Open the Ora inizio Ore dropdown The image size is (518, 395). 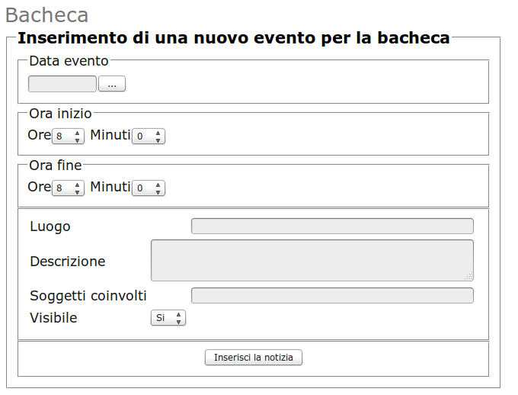point(68,136)
